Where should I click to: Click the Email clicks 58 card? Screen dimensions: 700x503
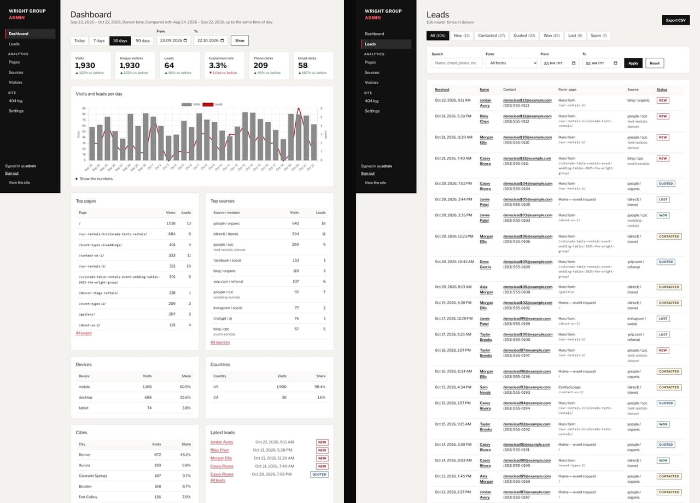point(313,66)
